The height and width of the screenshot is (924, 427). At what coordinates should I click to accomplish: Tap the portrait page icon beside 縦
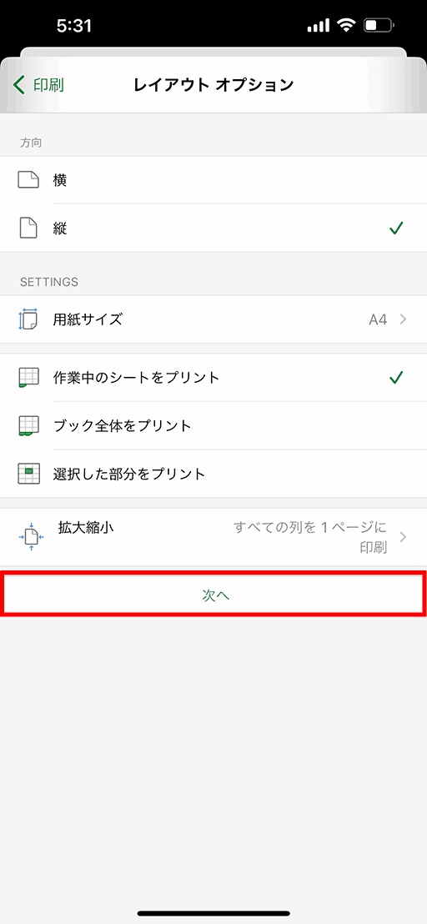[x=28, y=228]
